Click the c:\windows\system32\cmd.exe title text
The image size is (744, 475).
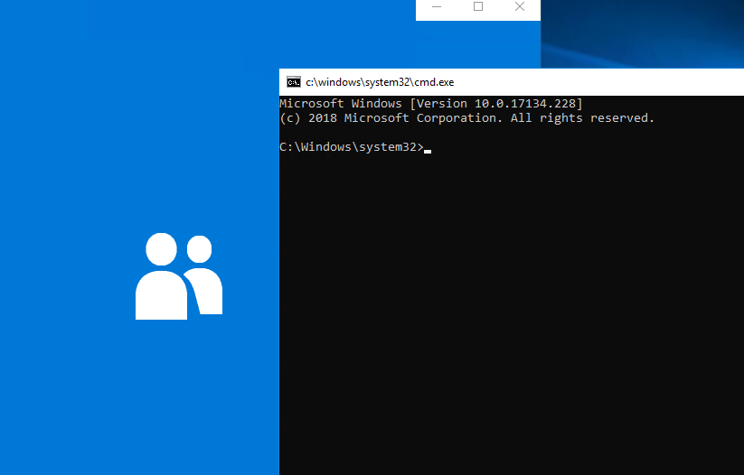[379, 82]
